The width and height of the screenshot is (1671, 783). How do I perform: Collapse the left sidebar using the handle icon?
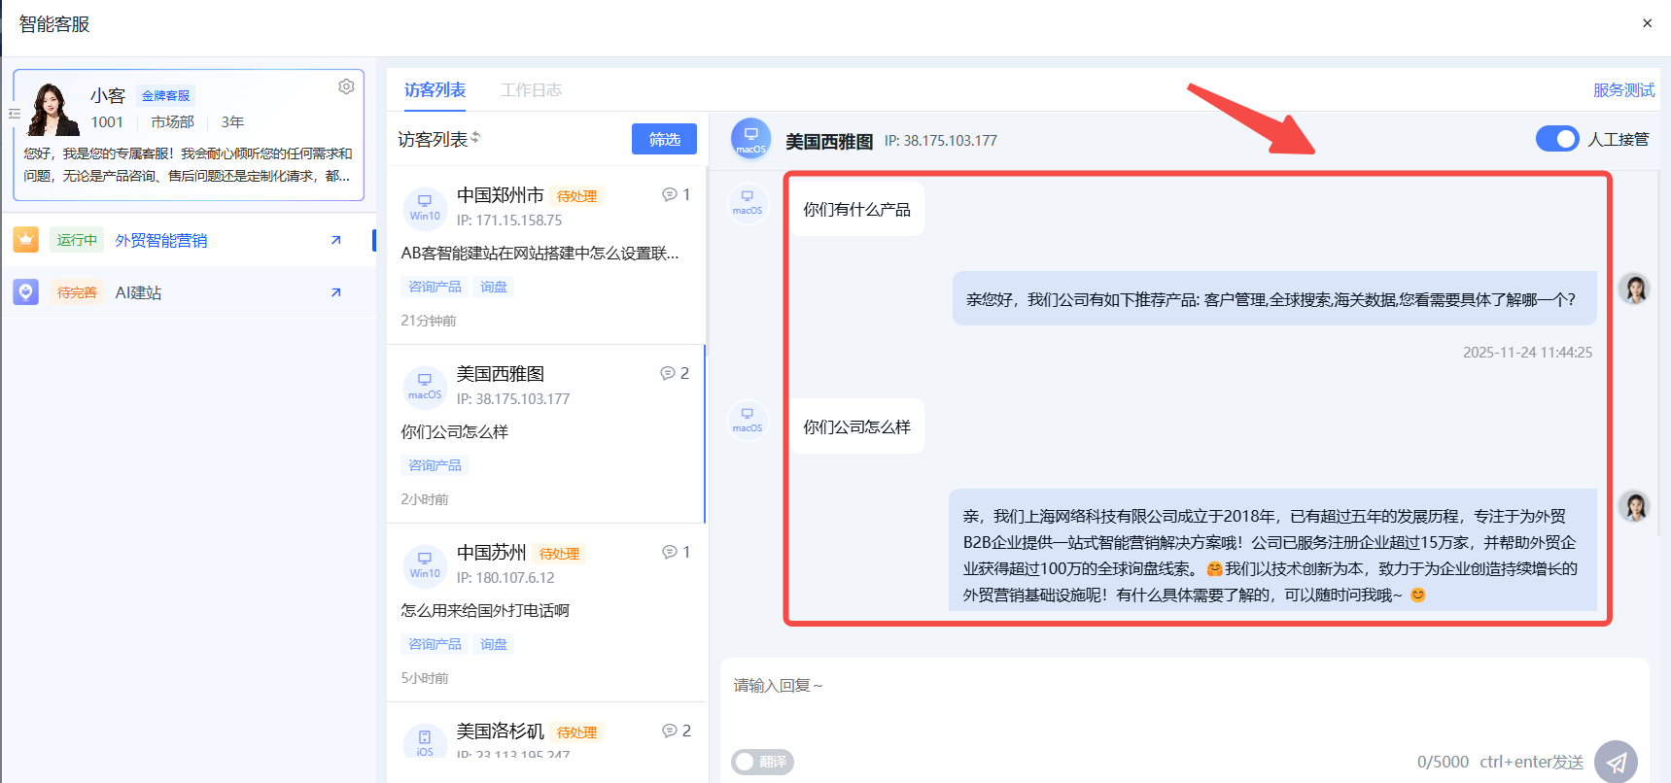[15, 114]
